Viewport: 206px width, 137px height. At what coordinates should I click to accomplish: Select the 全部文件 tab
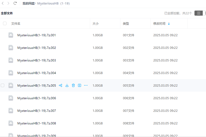pyautogui.click(x=7, y=13)
